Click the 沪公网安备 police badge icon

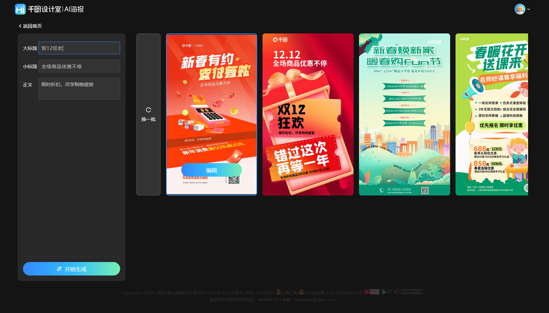[x=301, y=292]
